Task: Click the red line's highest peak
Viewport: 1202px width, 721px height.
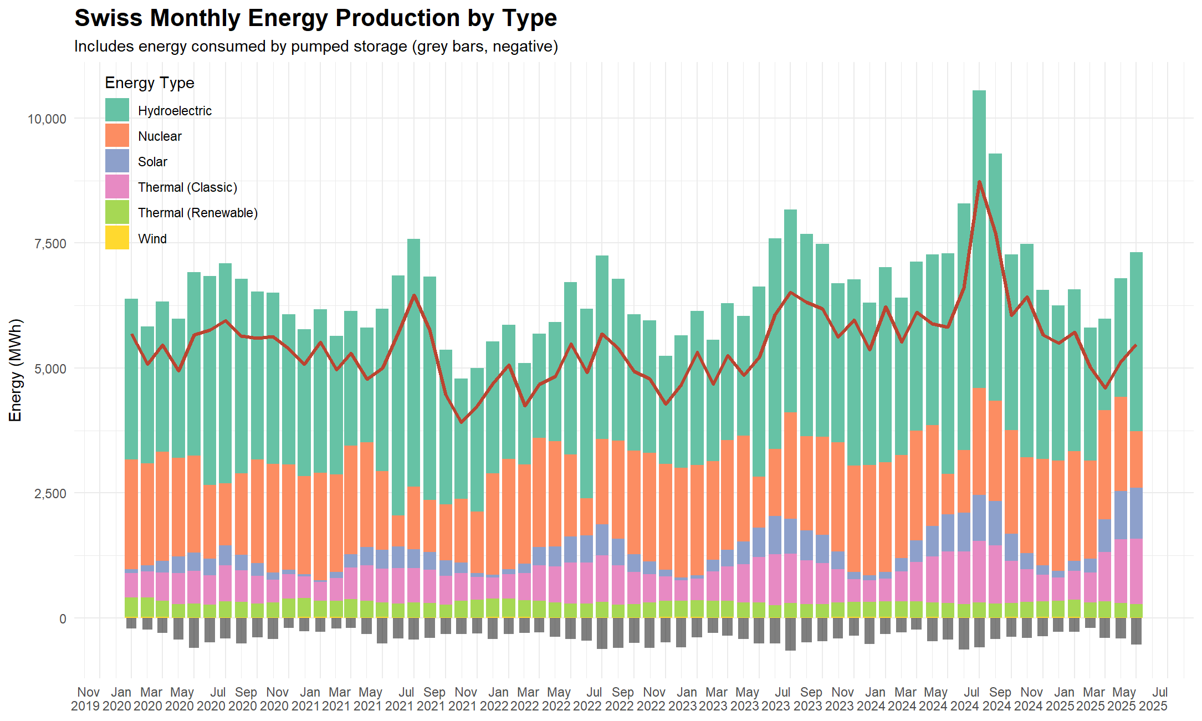Action: point(979,182)
